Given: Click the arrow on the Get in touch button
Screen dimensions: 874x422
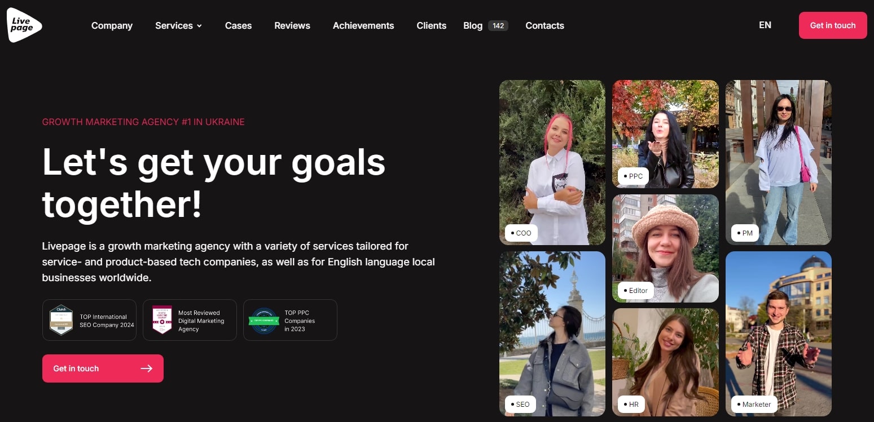Looking at the screenshot, I should pos(147,368).
